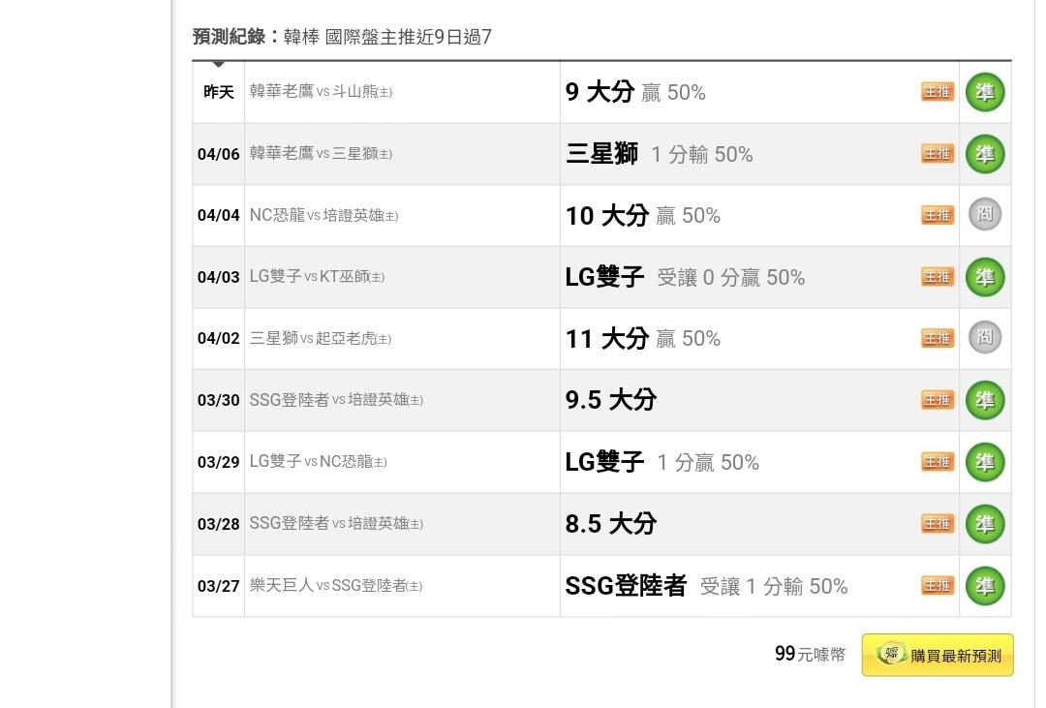The height and width of the screenshot is (708, 1046).
Task: Click the 預測紀錄 heading text
Action: [x=229, y=37]
